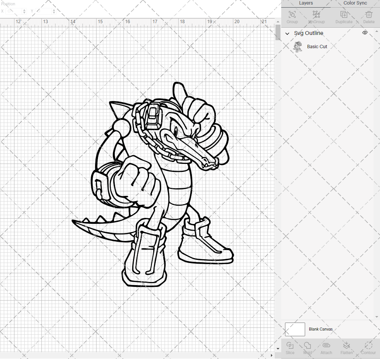
Task: Open the Blank Canvas color swatch
Action: coord(295,329)
